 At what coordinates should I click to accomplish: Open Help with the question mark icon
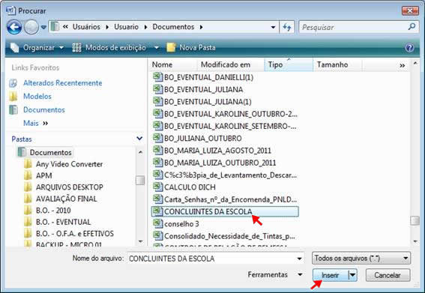point(409,48)
